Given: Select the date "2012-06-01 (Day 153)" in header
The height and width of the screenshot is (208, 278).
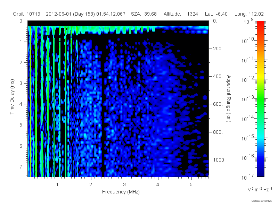Looking at the screenshot, I should pos(71,14).
